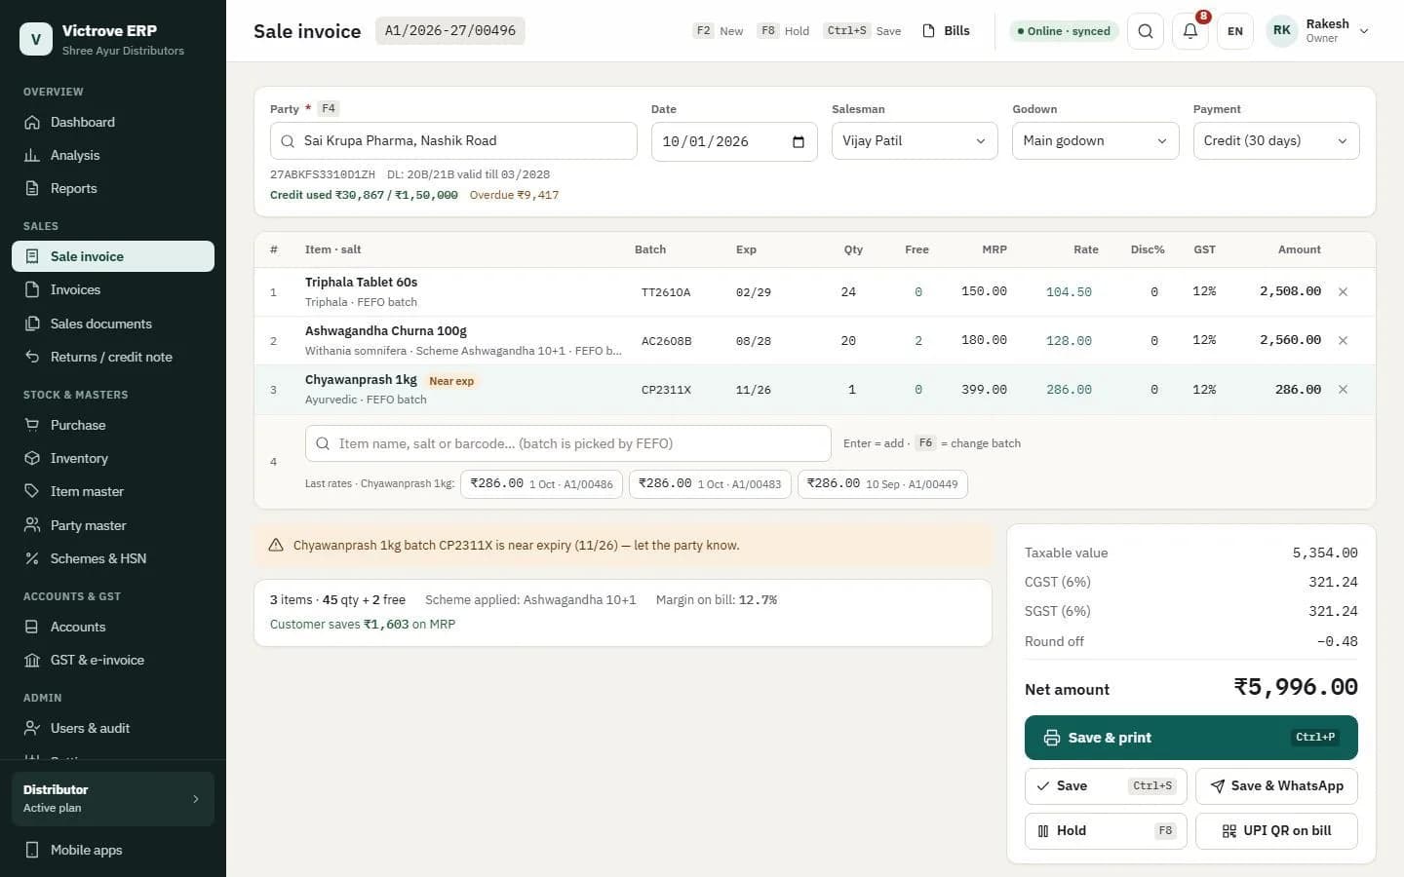Click the Item master tag icon

tap(32, 491)
